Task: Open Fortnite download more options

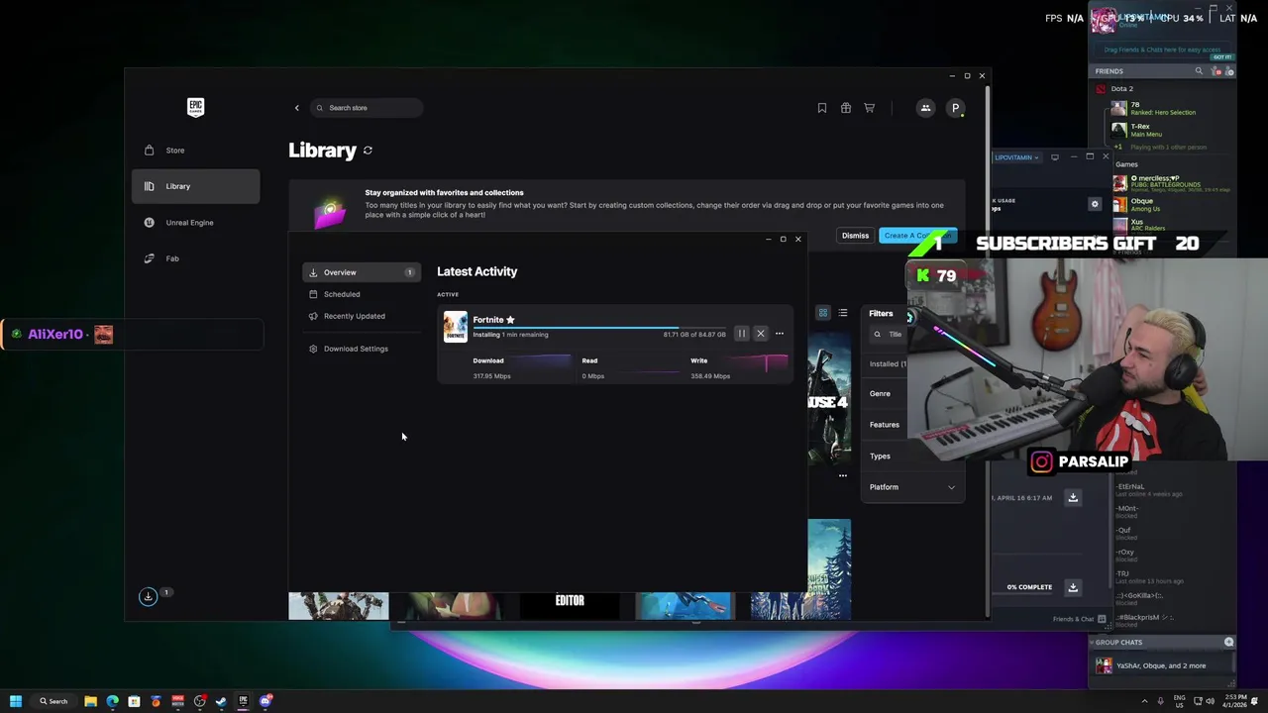Action: tap(780, 334)
